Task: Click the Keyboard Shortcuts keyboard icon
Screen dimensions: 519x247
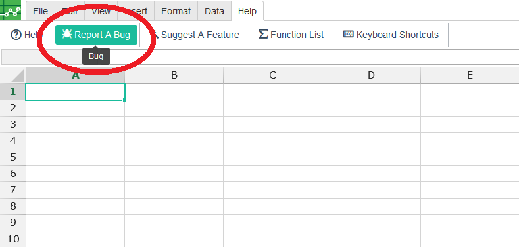Action: (x=349, y=34)
